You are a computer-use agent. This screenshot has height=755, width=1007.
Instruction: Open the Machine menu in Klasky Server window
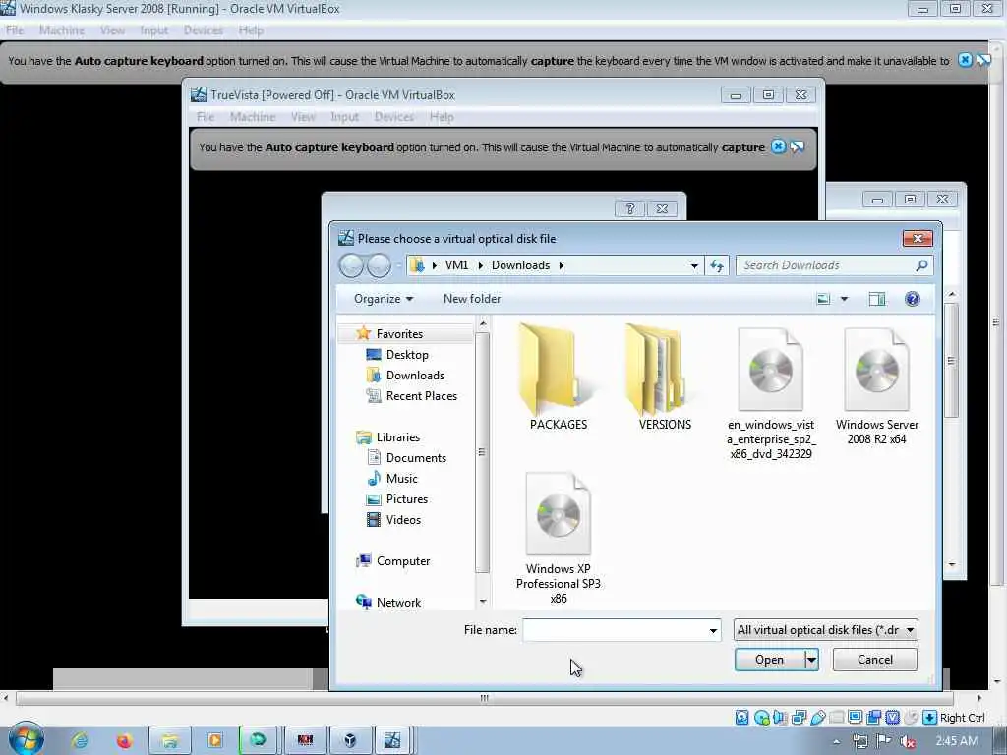coord(62,30)
